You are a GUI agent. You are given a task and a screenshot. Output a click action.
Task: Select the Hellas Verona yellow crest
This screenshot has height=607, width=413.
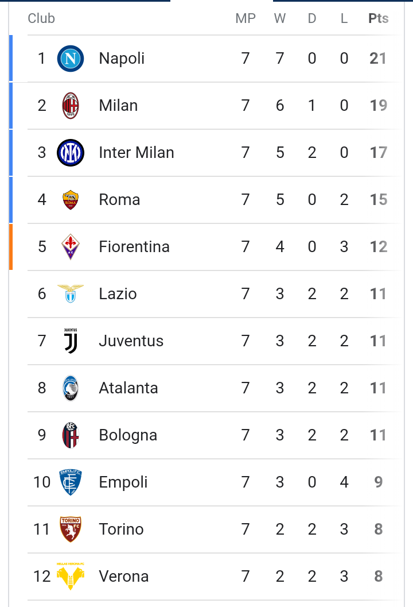coord(71,577)
